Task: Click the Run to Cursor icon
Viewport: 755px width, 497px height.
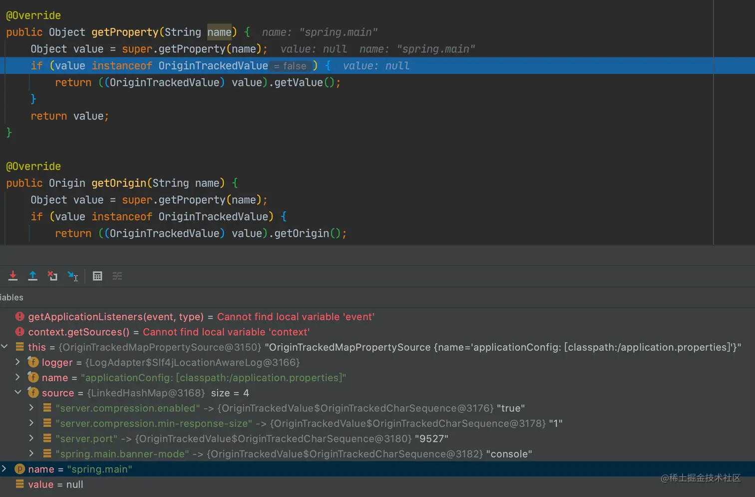Action: [x=73, y=276]
